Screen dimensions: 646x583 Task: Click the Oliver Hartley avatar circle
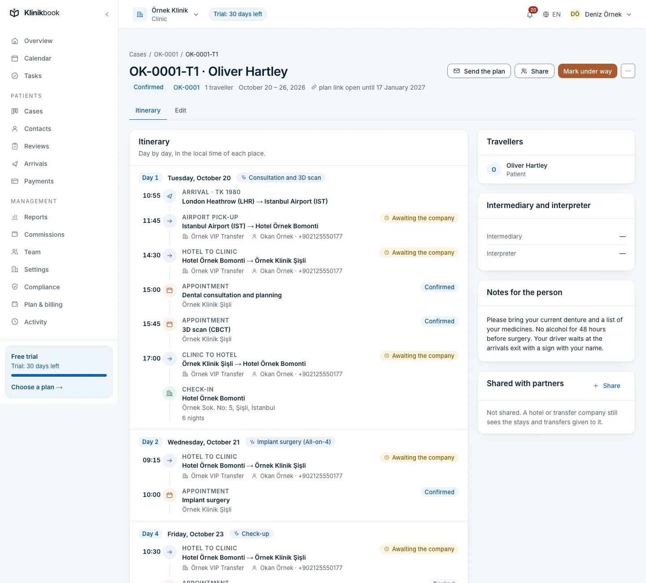494,170
